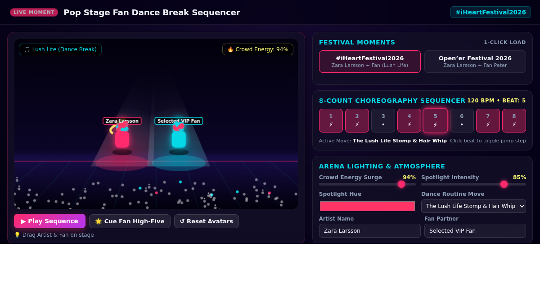Image resolution: width=540 pixels, height=283 pixels.
Task: Click the Lush Life (Dance Break) track chip
Action: coord(60,49)
